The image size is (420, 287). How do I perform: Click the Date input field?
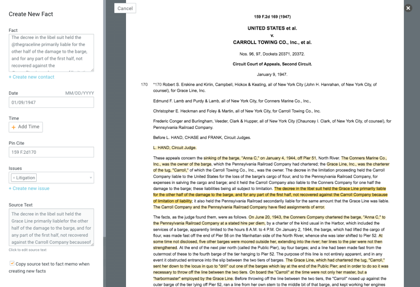coord(52,103)
